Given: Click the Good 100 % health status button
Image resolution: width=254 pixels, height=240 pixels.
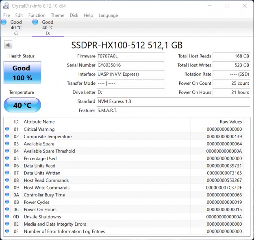Looking at the screenshot, I should pos(22,72).
